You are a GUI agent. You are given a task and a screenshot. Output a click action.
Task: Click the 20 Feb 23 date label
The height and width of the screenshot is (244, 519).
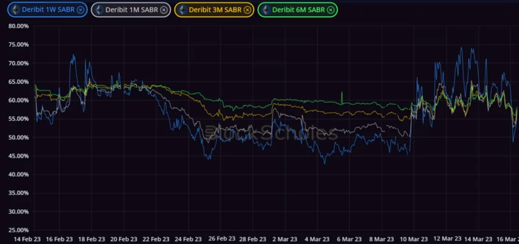(124, 239)
